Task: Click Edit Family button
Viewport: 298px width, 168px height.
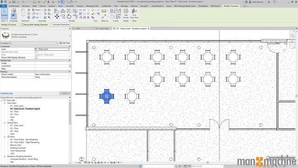Action: click(x=126, y=14)
